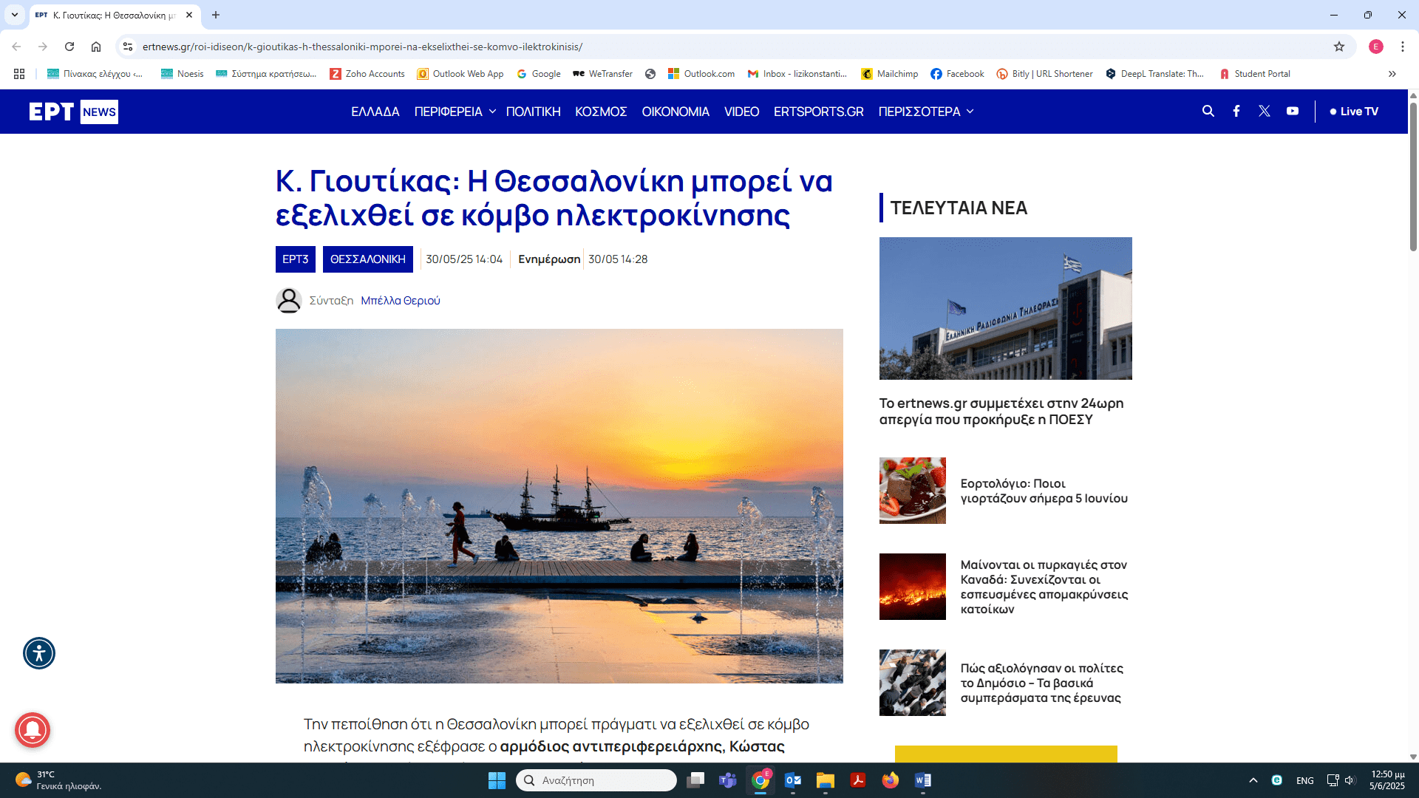Image resolution: width=1419 pixels, height=798 pixels.
Task: Open the site search magnifier icon
Action: pyautogui.click(x=1208, y=111)
